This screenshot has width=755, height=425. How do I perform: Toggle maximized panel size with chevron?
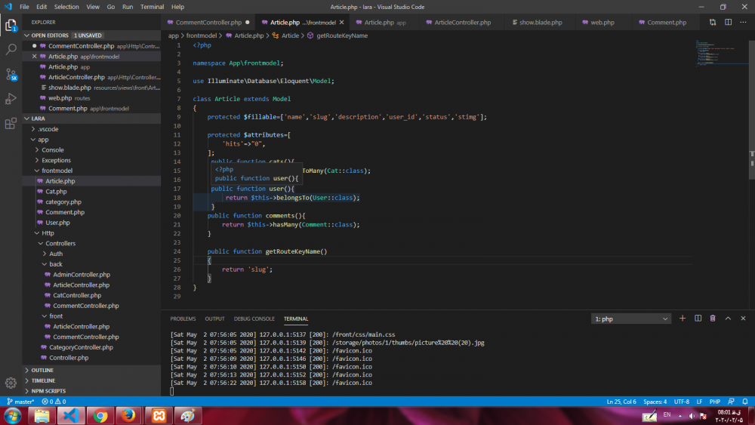tap(728, 319)
